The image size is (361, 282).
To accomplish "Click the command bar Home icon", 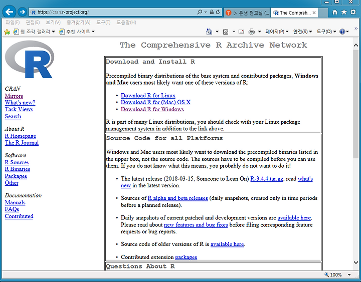I will tap(209, 32).
